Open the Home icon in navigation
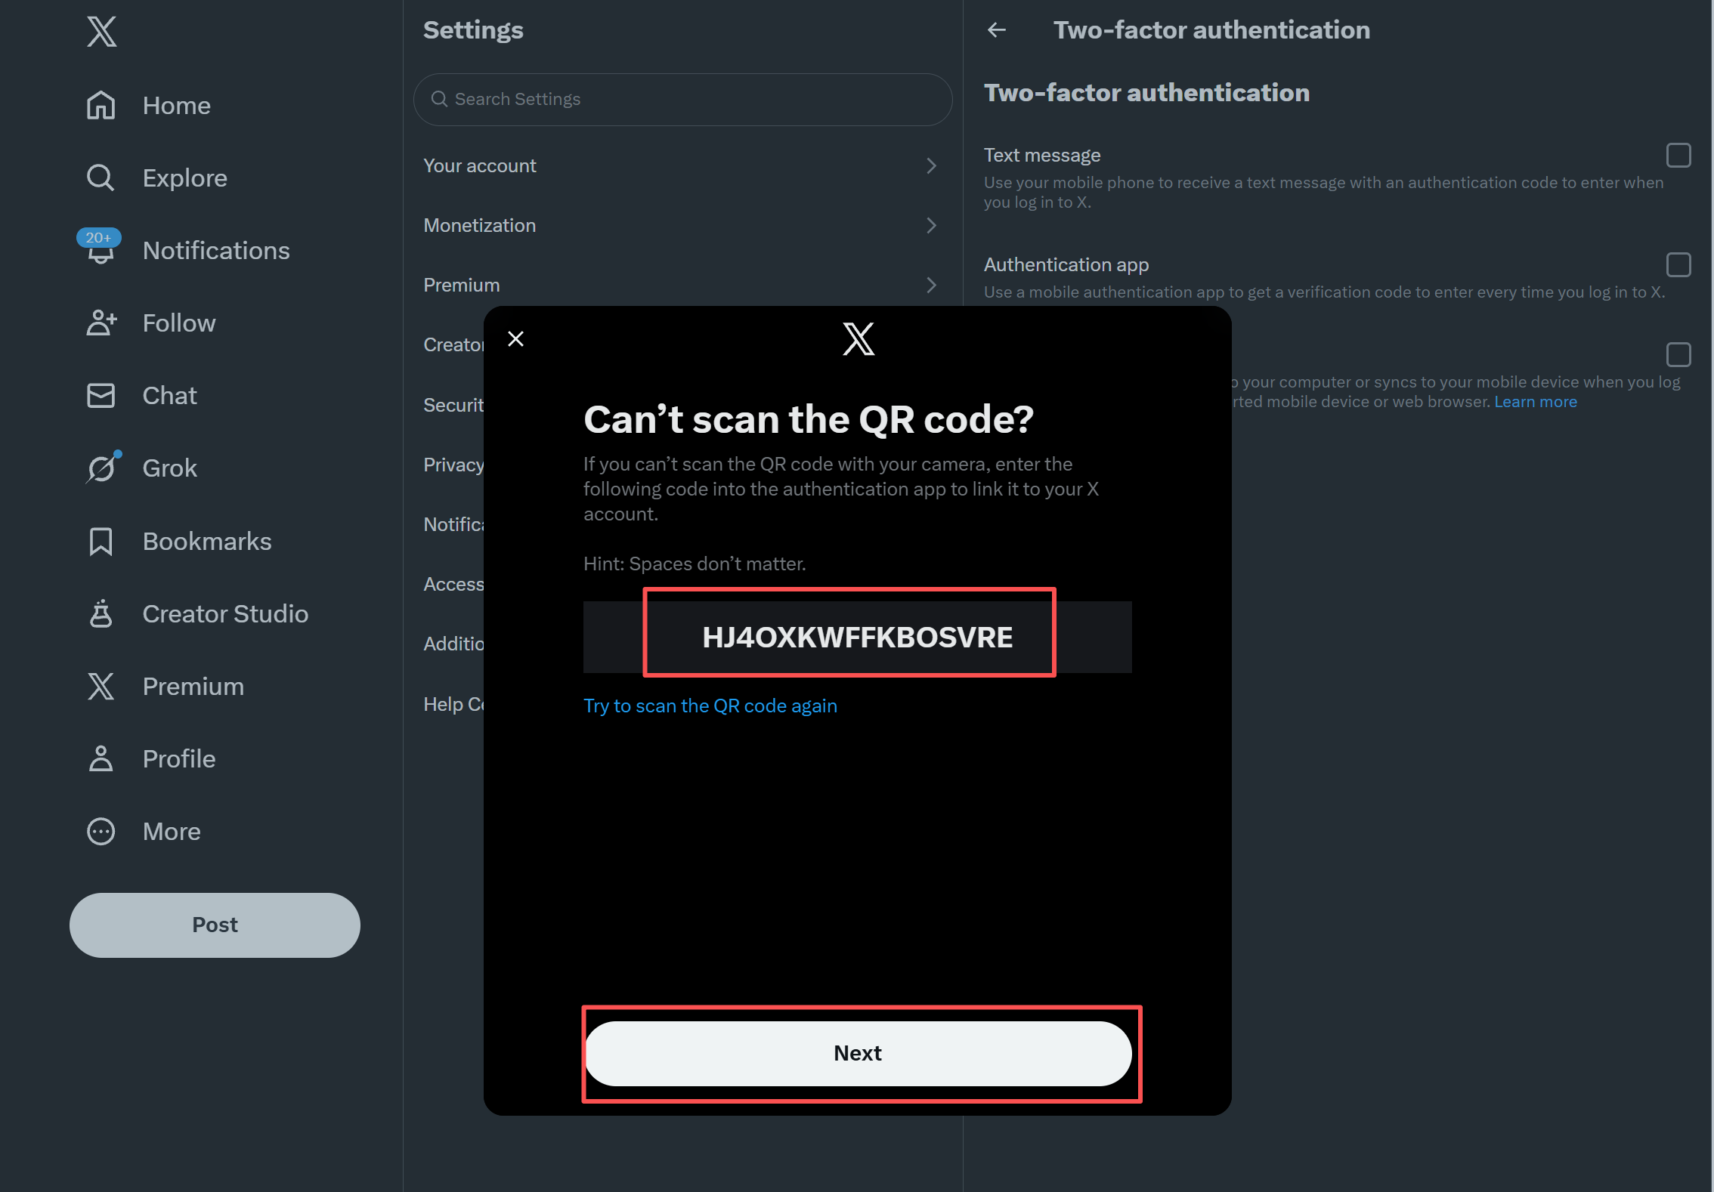 pyautogui.click(x=101, y=105)
